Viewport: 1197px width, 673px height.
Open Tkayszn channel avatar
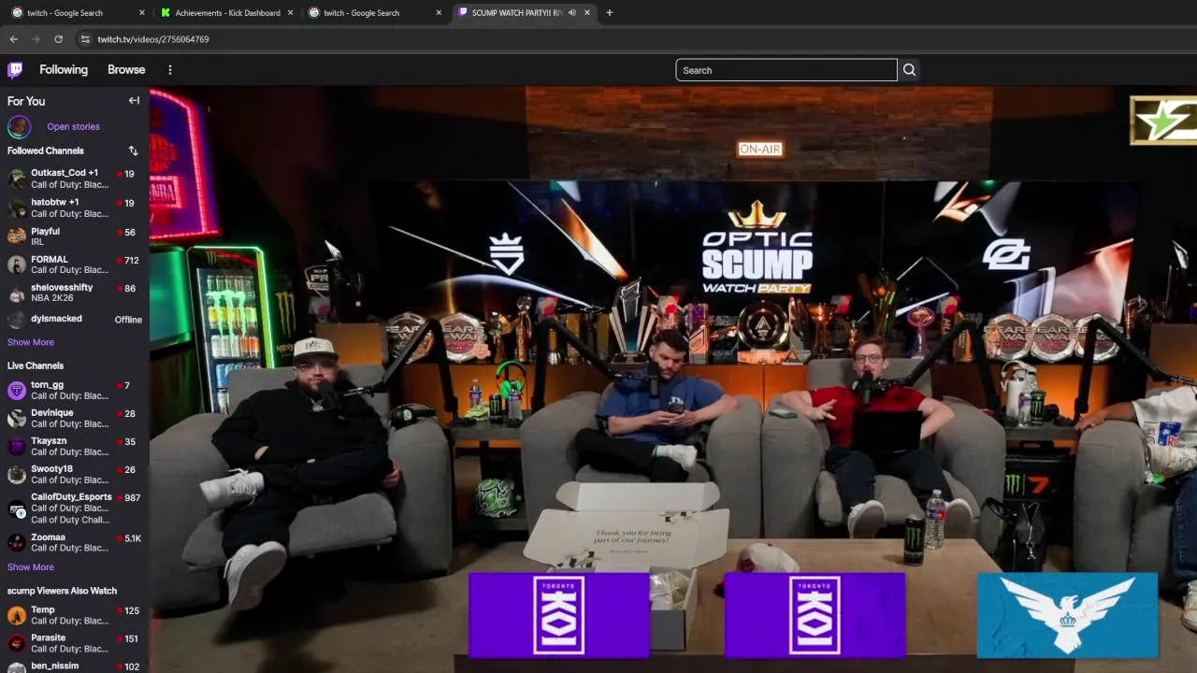[x=17, y=446]
